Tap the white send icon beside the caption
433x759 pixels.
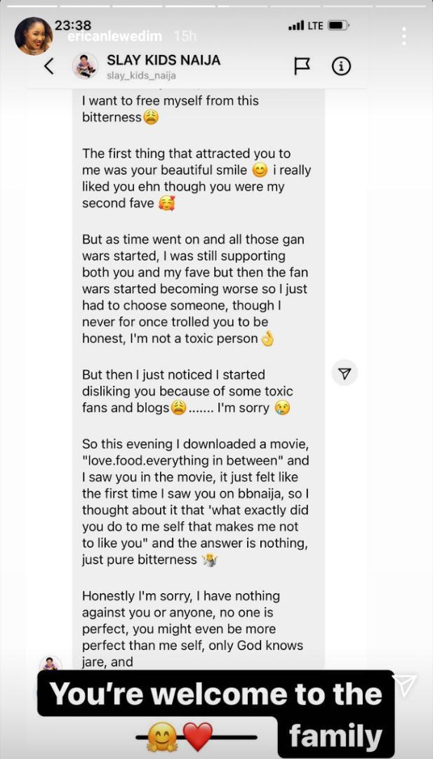point(405,686)
